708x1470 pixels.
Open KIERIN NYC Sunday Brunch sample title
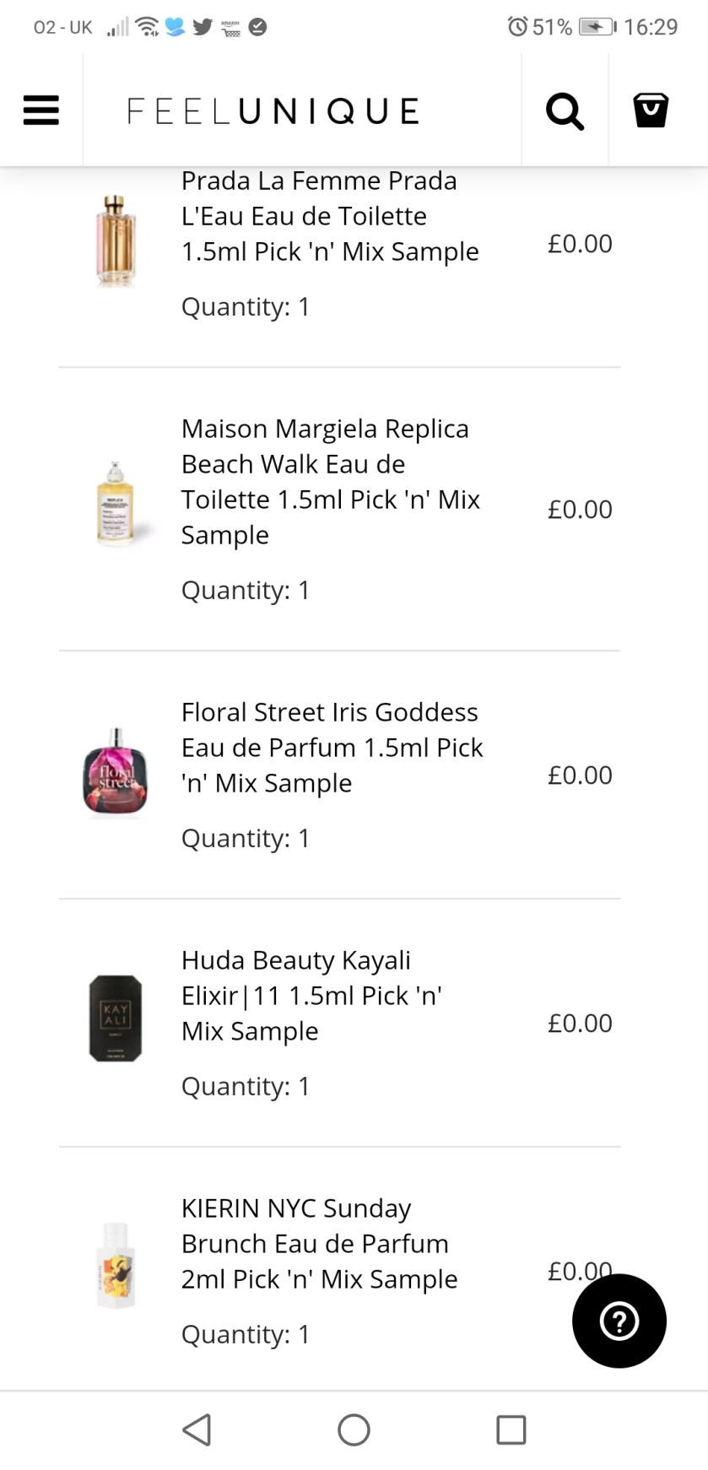(x=319, y=1243)
